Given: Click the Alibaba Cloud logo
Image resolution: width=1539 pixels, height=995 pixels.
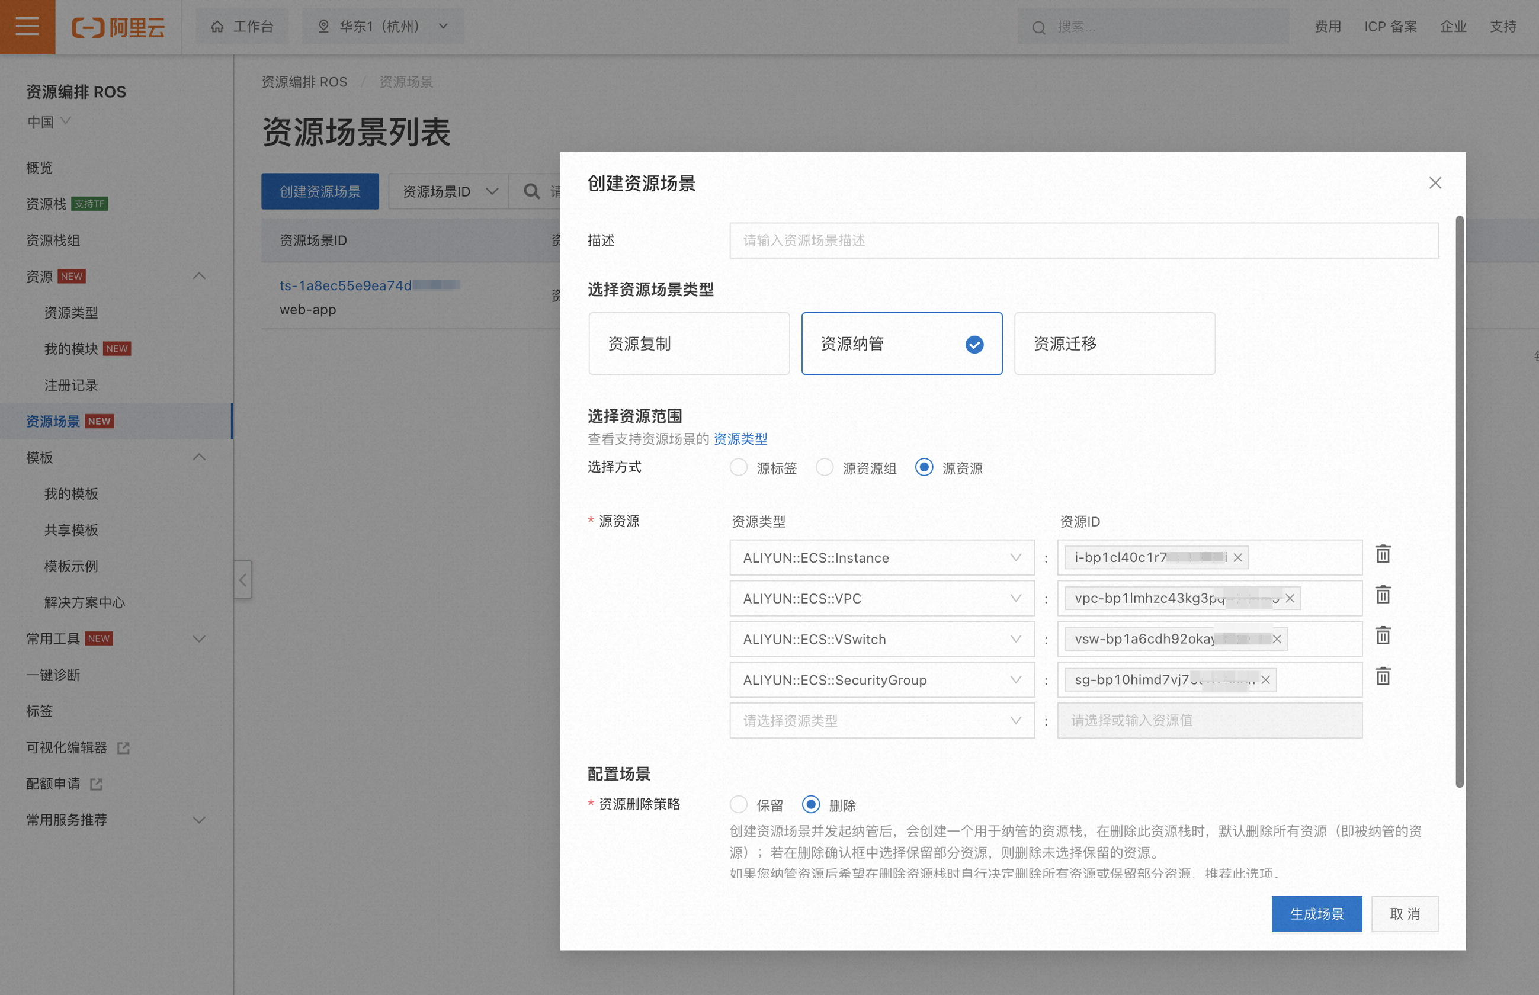Looking at the screenshot, I should [x=118, y=27].
